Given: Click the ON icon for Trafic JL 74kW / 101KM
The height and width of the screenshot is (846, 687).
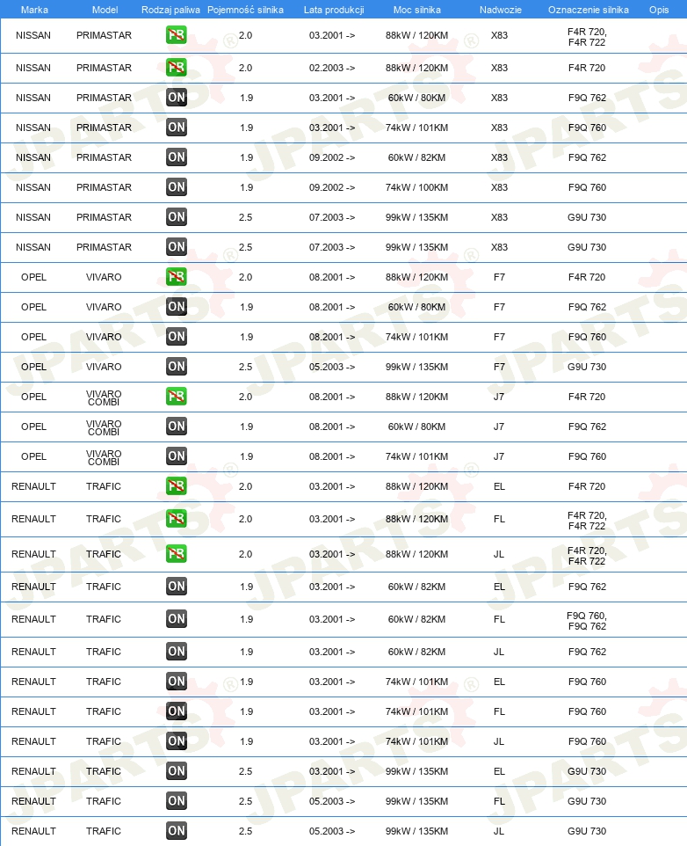Looking at the screenshot, I should pyautogui.click(x=177, y=741).
